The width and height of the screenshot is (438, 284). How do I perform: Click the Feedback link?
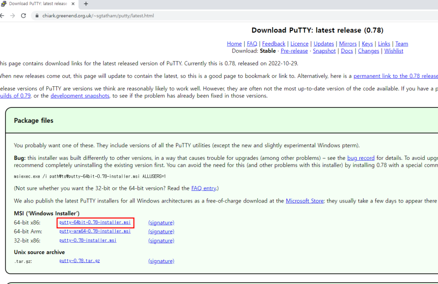pos(273,44)
